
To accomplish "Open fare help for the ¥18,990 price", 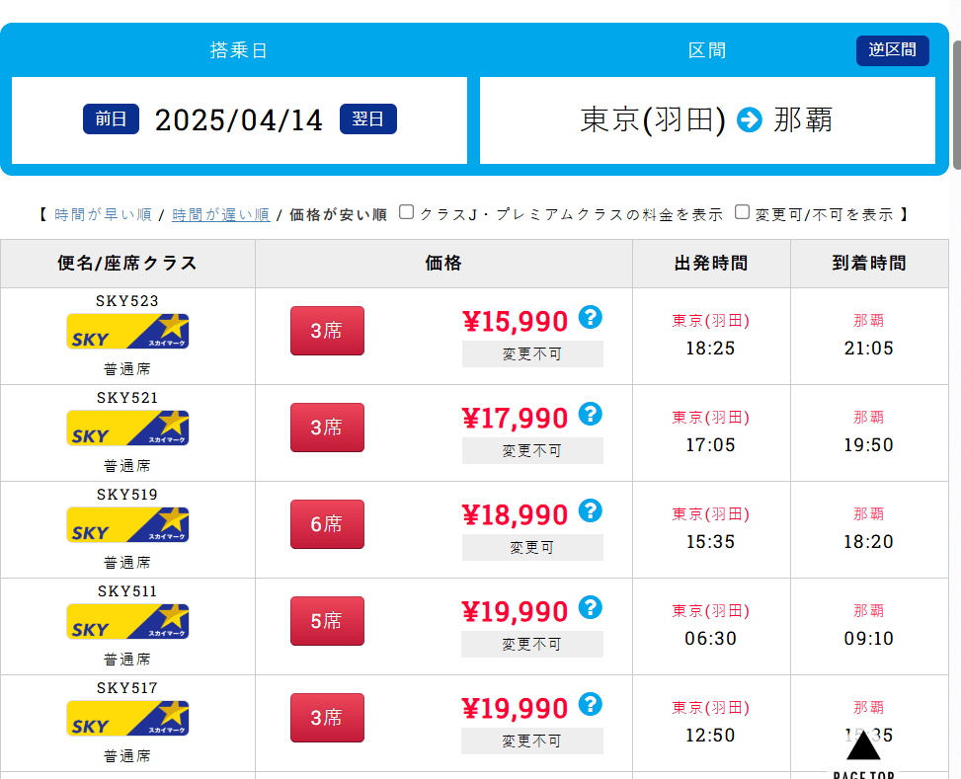I will pyautogui.click(x=590, y=511).
